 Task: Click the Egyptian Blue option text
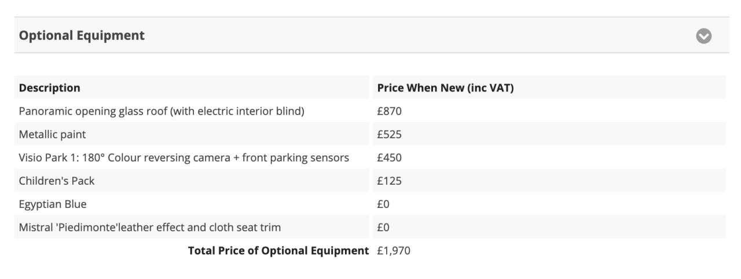click(x=53, y=204)
